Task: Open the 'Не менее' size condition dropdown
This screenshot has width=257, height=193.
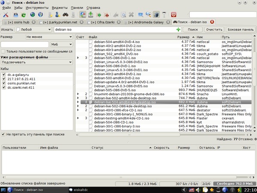Action: pyautogui.click(x=48, y=37)
